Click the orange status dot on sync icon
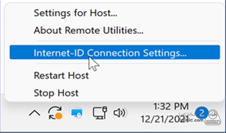Screen dimensions: 226x133 (x=59, y=116)
